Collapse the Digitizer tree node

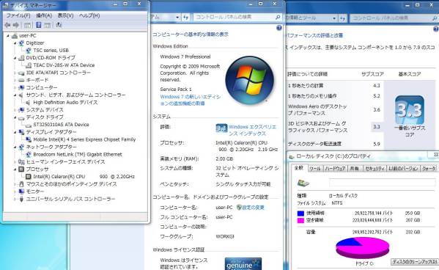tap(15, 43)
